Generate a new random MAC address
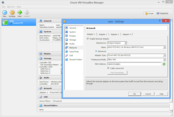The height and width of the screenshot is (117, 174). coord(164,64)
